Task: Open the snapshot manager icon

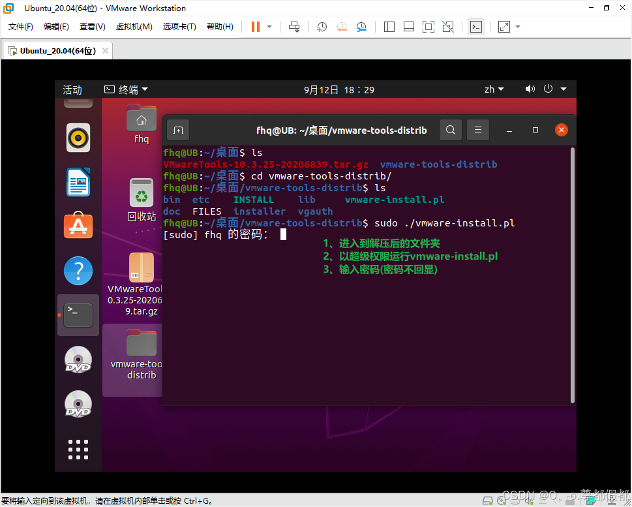Action: tap(361, 27)
